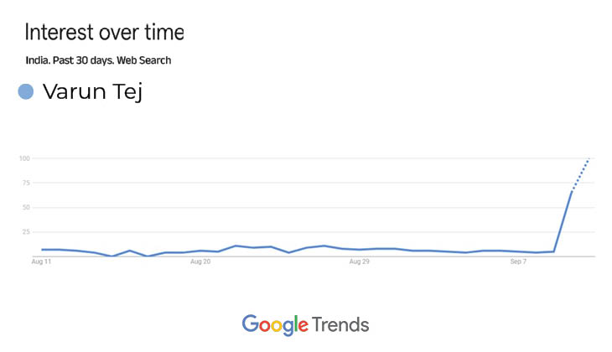Click the Google wordmark in logo
Screen dimensions: 612x352
click(275, 324)
